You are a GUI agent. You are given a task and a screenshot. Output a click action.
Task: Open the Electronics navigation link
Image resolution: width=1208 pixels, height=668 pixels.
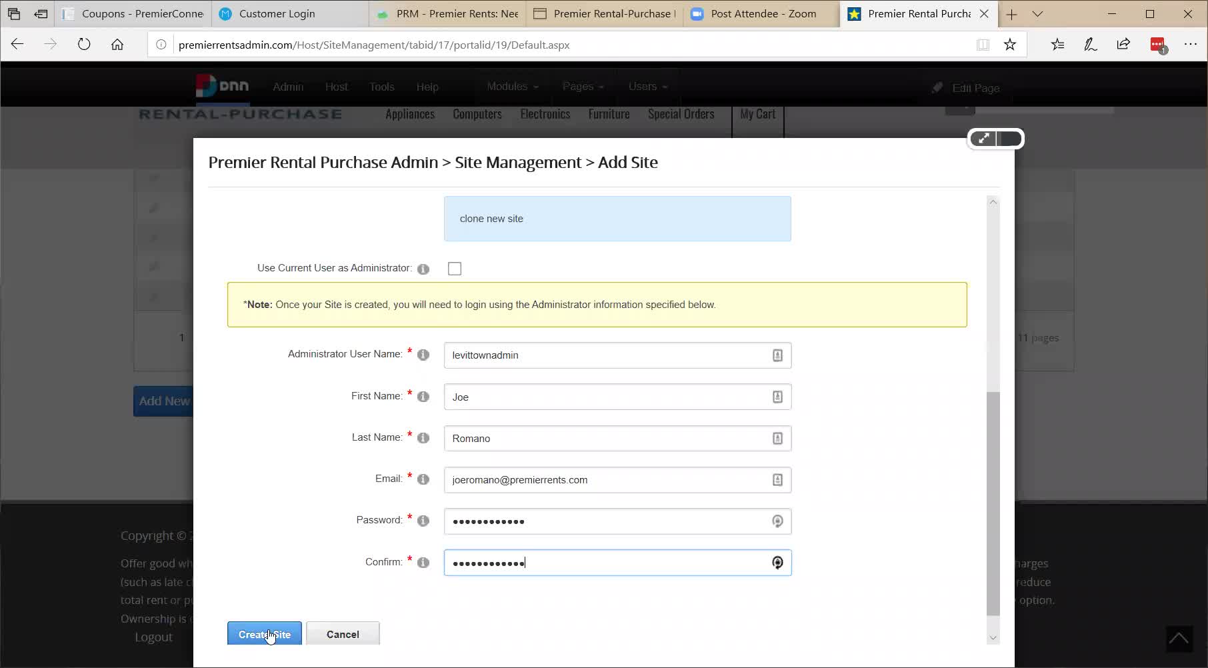pyautogui.click(x=545, y=114)
